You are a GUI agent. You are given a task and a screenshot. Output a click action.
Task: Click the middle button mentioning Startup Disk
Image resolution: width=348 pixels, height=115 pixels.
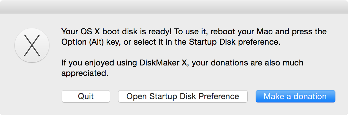pyautogui.click(x=183, y=96)
